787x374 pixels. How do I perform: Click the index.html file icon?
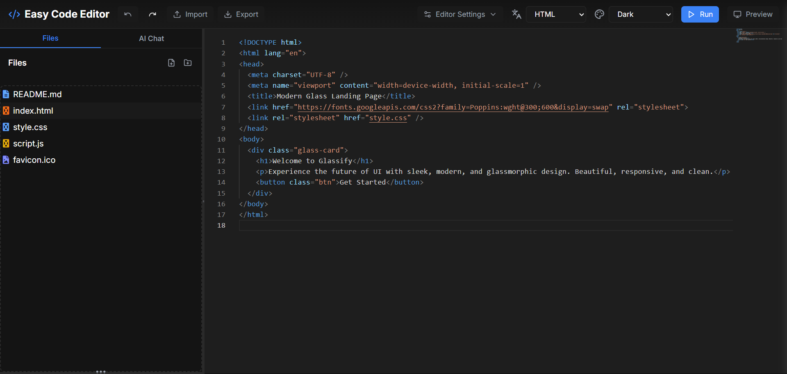6,111
